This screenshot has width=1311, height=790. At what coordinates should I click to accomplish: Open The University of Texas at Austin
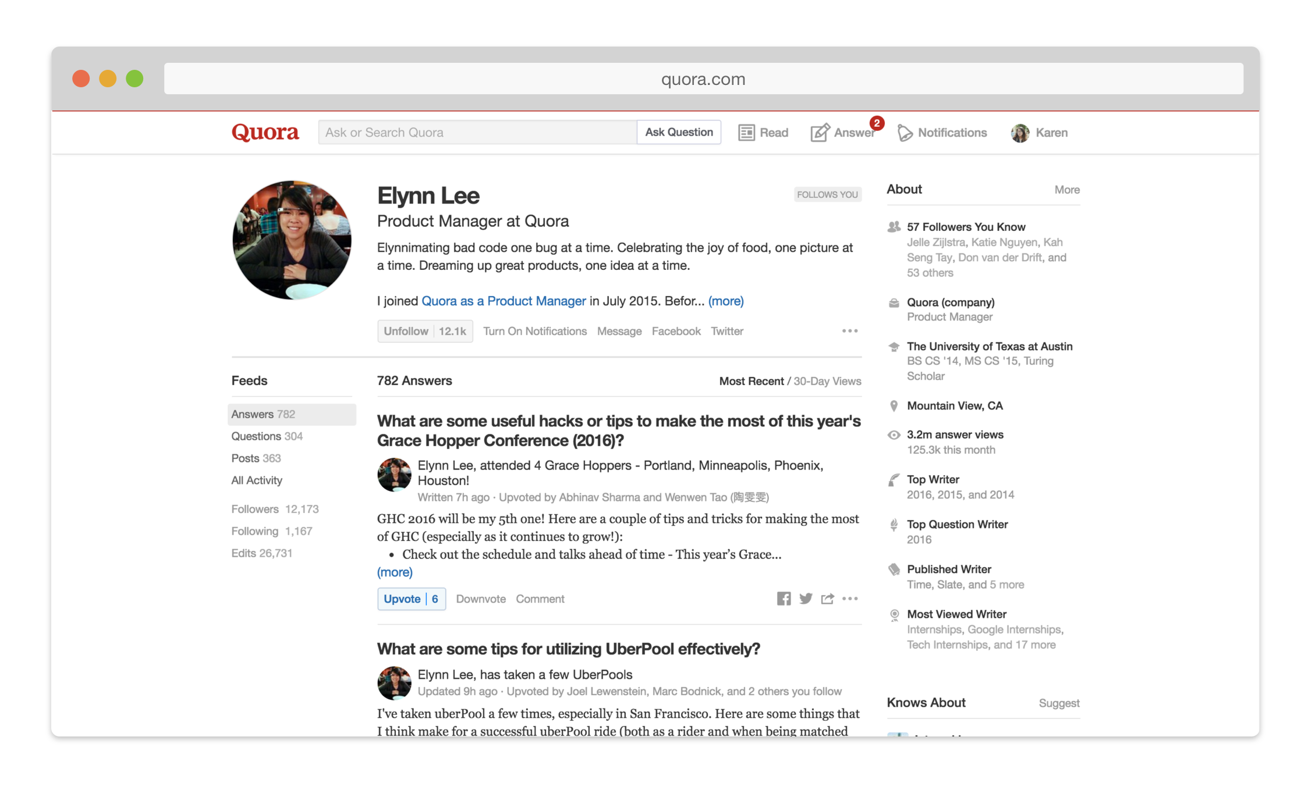(x=990, y=346)
